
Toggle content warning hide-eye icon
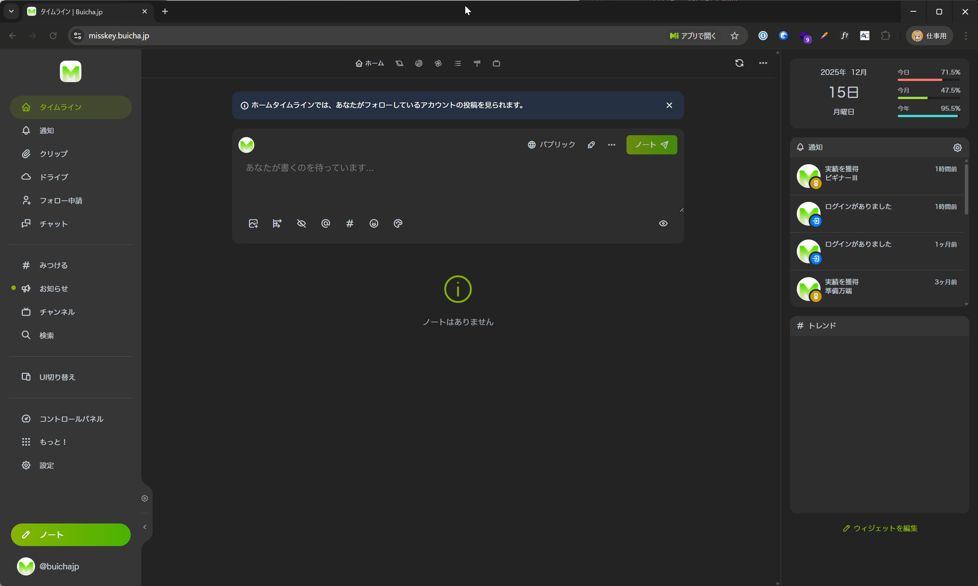pos(301,223)
